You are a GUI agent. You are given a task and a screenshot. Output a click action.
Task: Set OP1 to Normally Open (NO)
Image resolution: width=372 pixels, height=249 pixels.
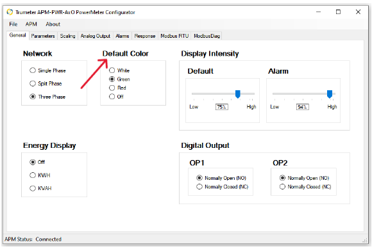click(x=221, y=178)
